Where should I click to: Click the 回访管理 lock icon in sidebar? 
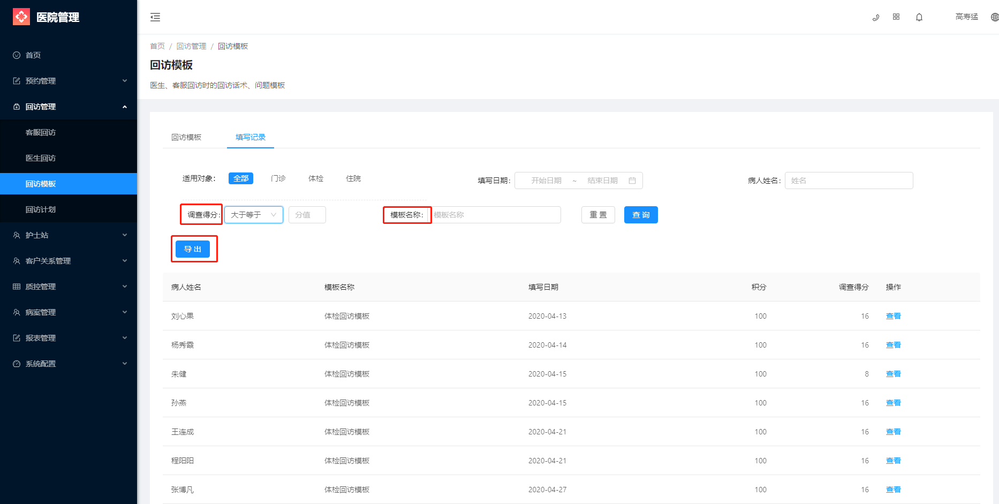click(x=17, y=107)
